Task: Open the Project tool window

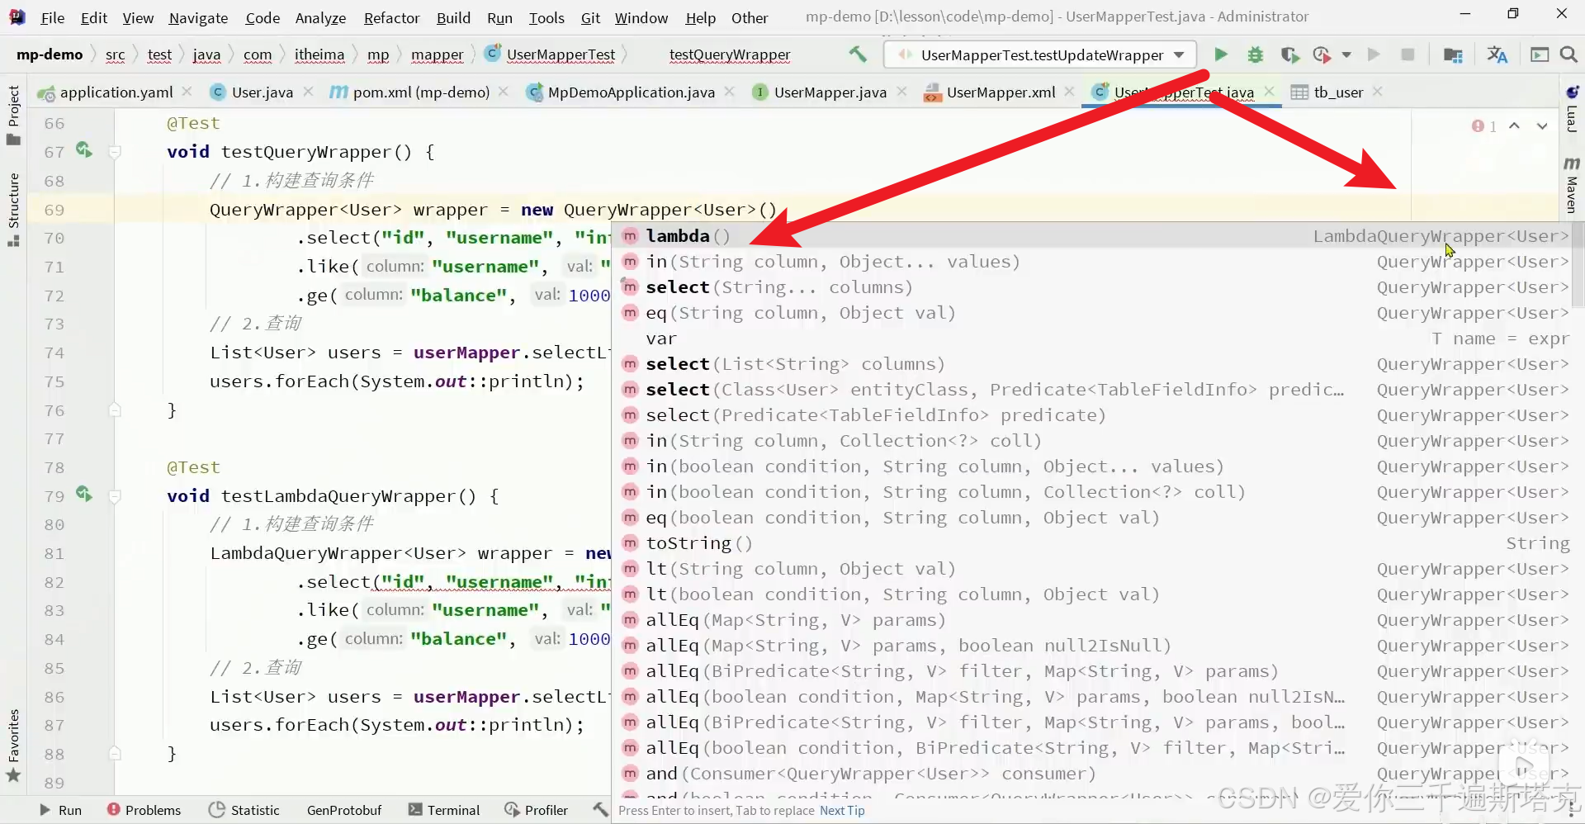Action: pyautogui.click(x=13, y=115)
